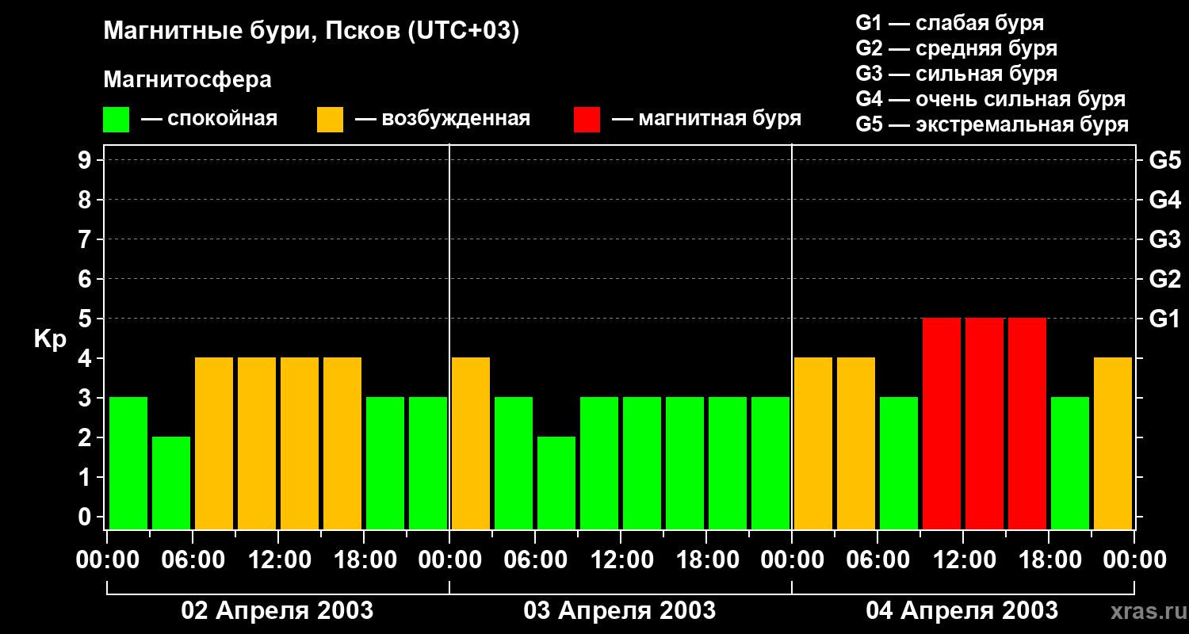Click the G3 label on the right axis
The width and height of the screenshot is (1189, 634).
coord(1164,239)
